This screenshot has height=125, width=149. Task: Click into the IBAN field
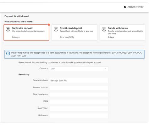click(x=79, y=102)
